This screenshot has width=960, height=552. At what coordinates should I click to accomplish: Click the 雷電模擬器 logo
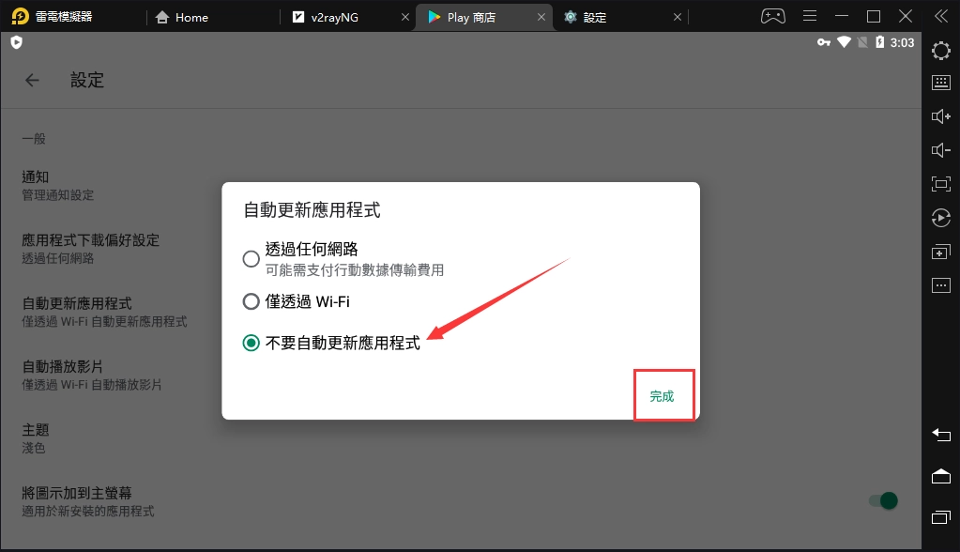(x=21, y=17)
